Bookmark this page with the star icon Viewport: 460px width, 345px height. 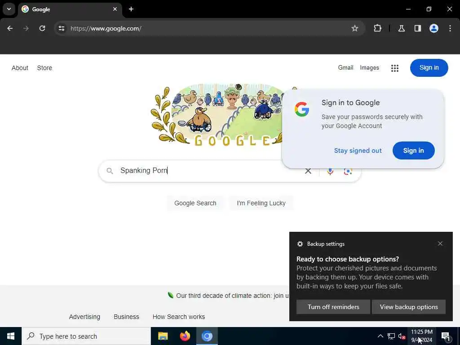point(355,28)
